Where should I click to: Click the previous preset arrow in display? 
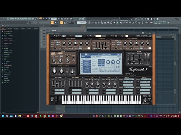click(x=118, y=54)
